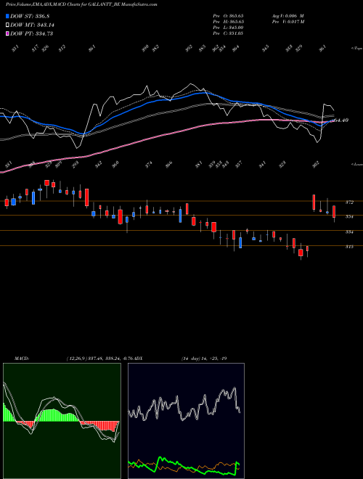Click the 'Pre C: 351.05' close value
Screen dimensions: 363x479
click(x=228, y=33)
